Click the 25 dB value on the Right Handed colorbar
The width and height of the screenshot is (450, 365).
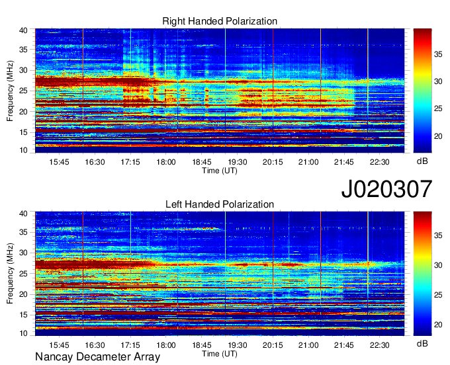coord(438,108)
